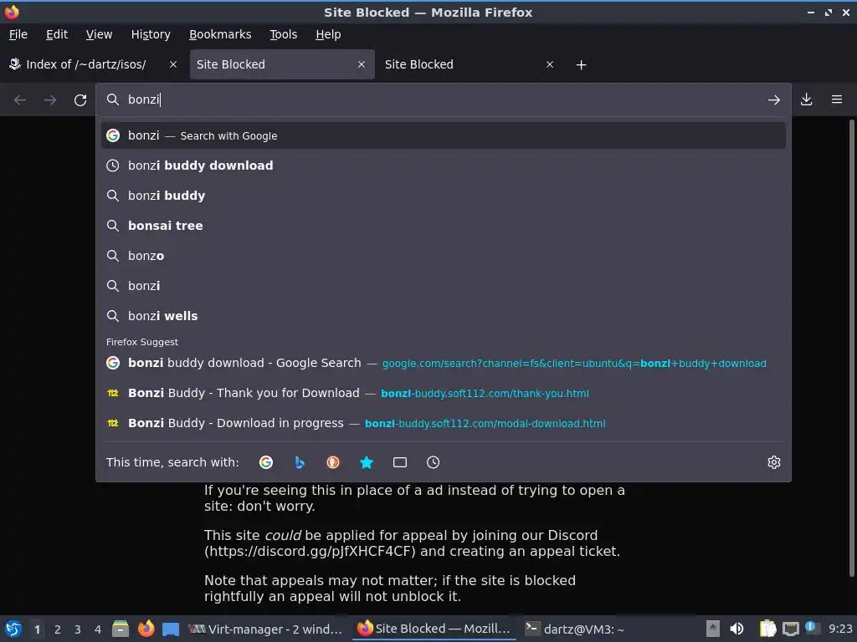Click the volume speaker tray icon

click(x=736, y=629)
